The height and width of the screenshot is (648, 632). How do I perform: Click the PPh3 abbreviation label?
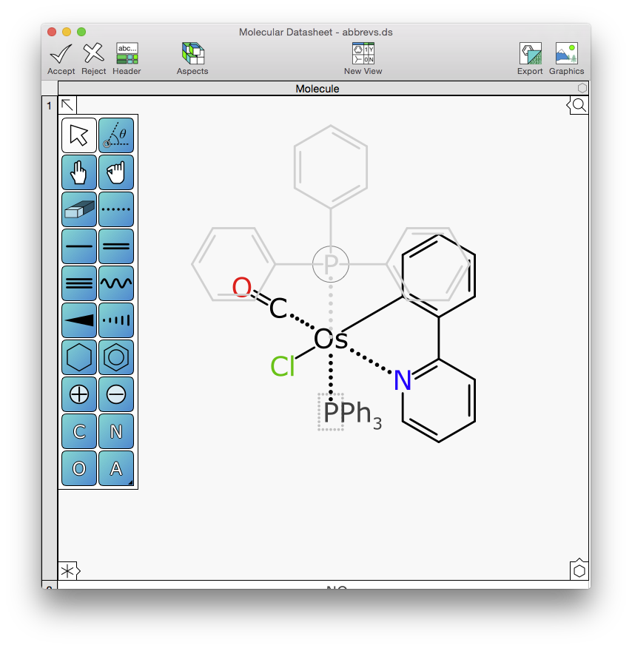tap(352, 414)
